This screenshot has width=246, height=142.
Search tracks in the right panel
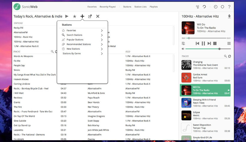[x=225, y=56]
